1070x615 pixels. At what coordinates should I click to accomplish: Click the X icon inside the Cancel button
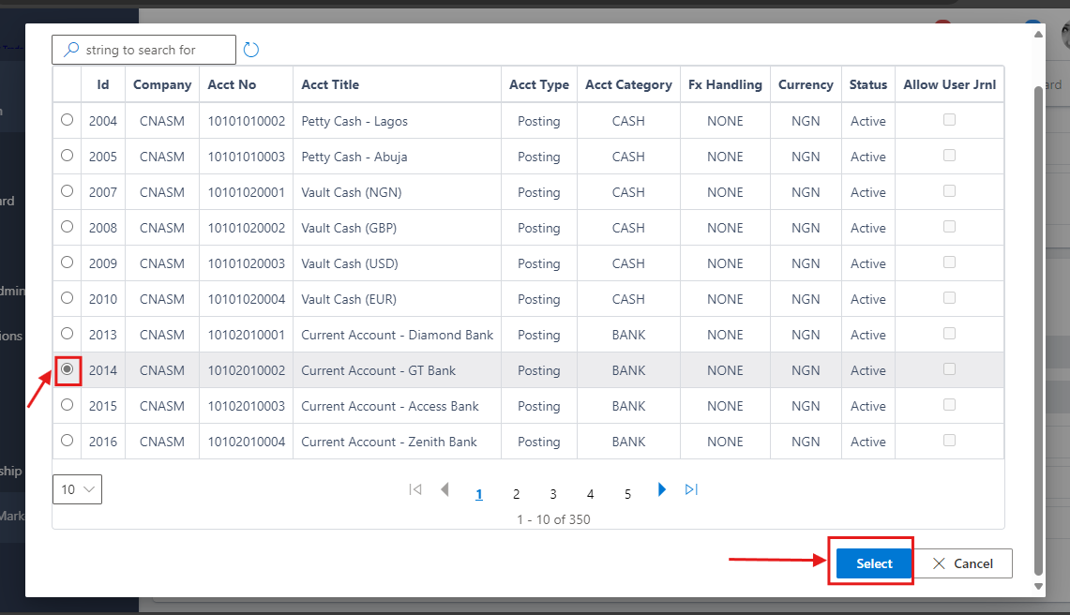939,563
